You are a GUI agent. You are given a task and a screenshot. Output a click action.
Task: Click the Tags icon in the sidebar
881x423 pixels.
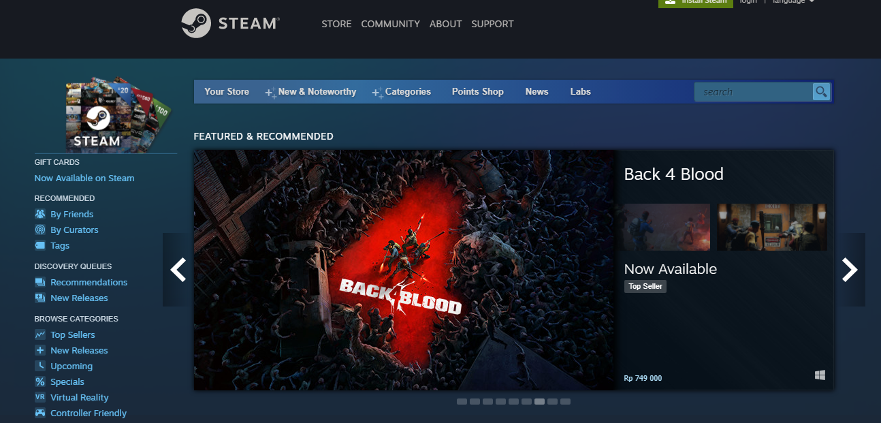(40, 245)
